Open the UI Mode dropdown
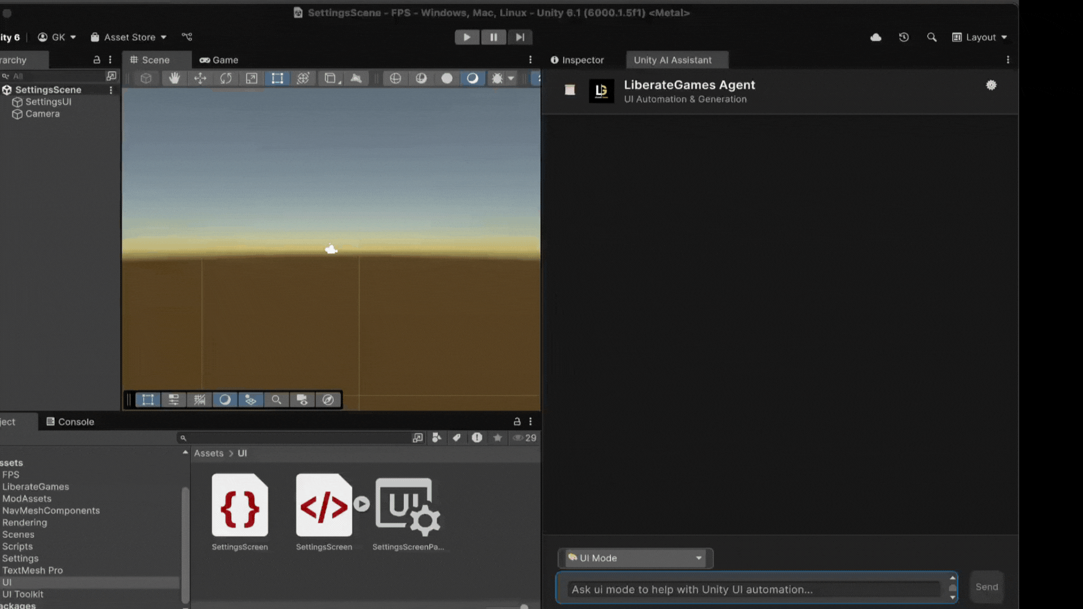 tap(635, 558)
